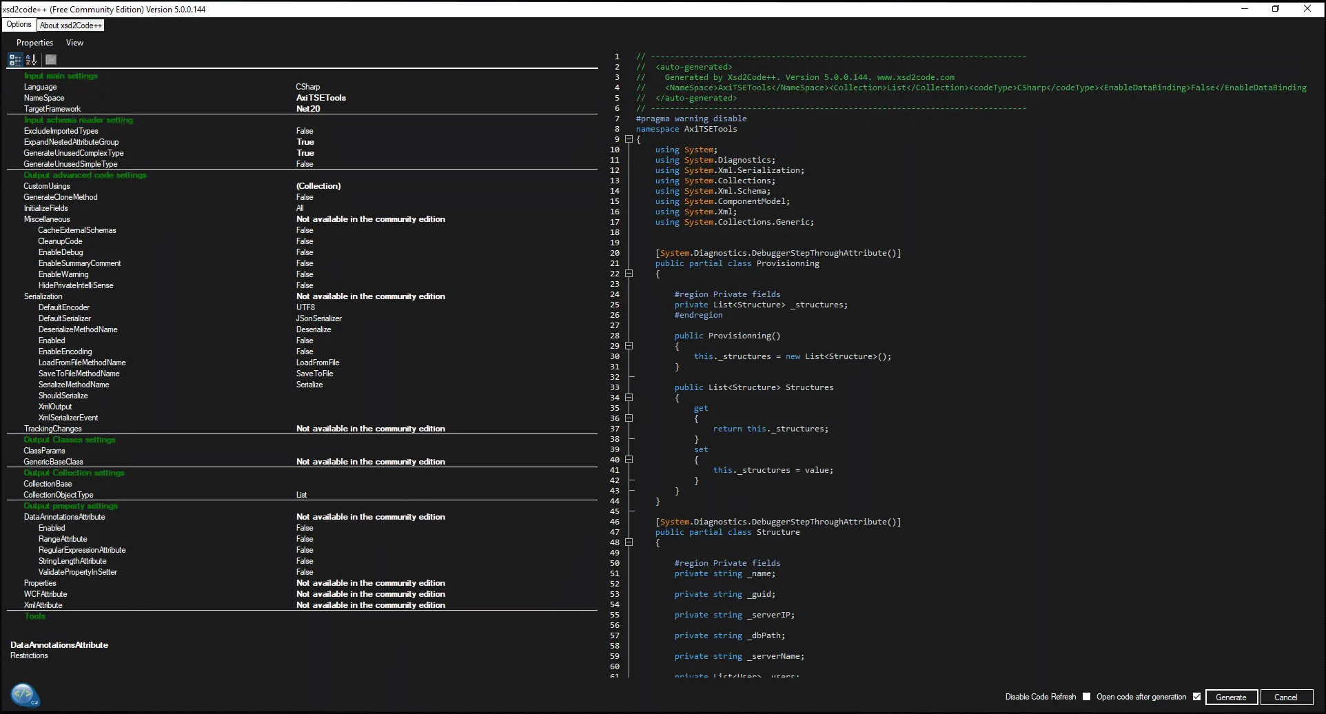
Task: Open the Properties menu
Action: (x=34, y=42)
